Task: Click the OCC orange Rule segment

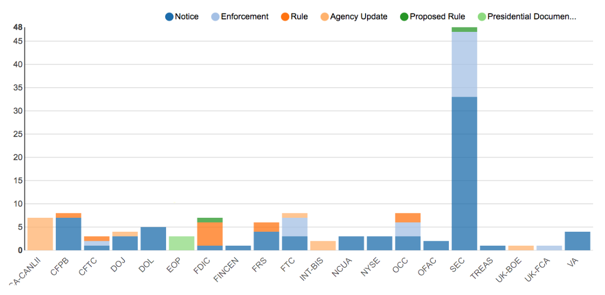Action: (408, 218)
